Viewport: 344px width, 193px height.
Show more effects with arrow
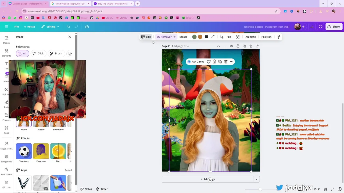[71, 151]
